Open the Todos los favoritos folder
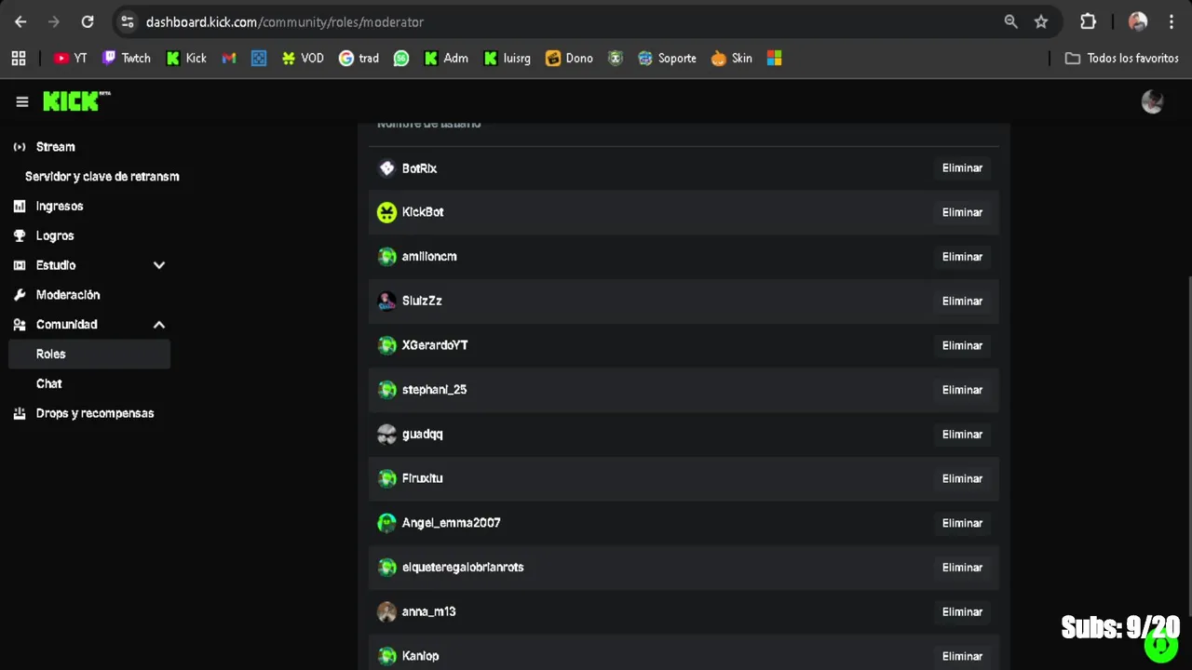This screenshot has width=1192, height=670. [1122, 58]
